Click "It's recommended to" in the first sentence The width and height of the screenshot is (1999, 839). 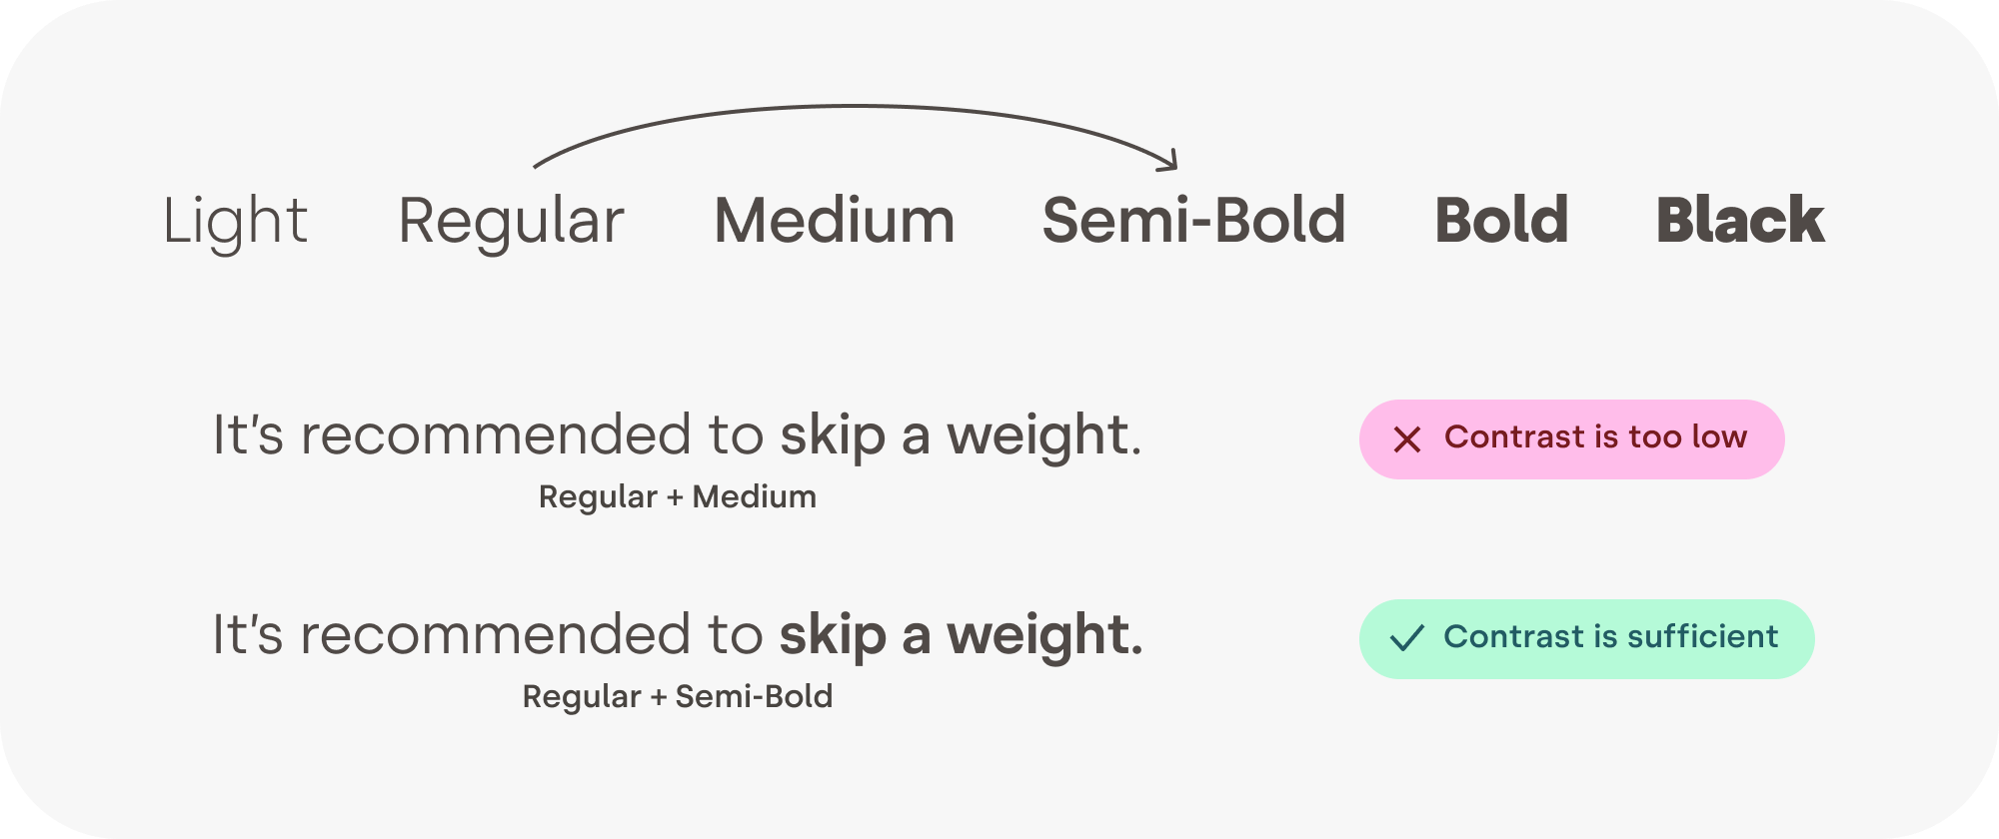point(488,436)
